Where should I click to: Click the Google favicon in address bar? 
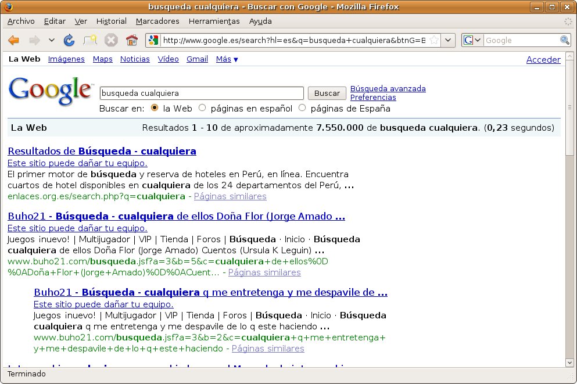click(153, 40)
